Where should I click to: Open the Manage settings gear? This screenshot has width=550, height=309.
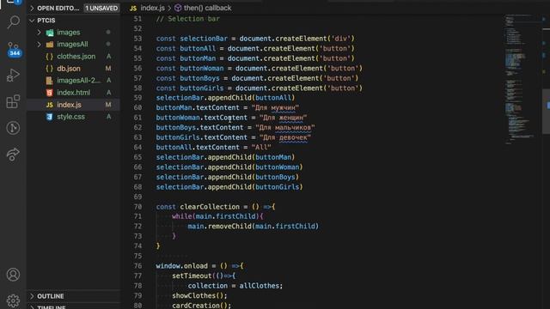click(x=13, y=300)
